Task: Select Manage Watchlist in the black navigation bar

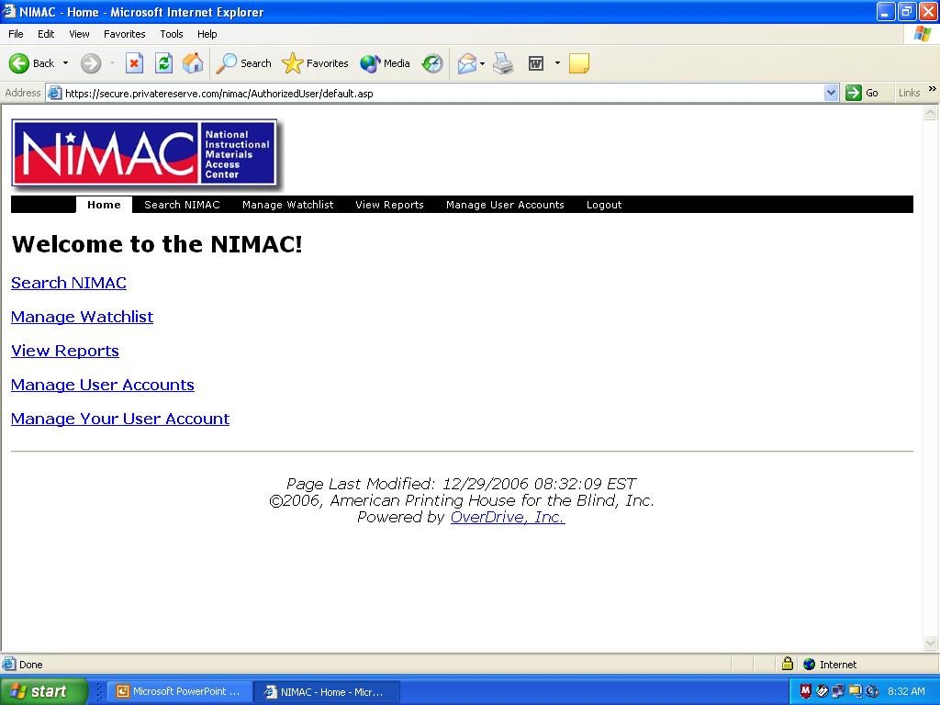Action: [x=287, y=205]
